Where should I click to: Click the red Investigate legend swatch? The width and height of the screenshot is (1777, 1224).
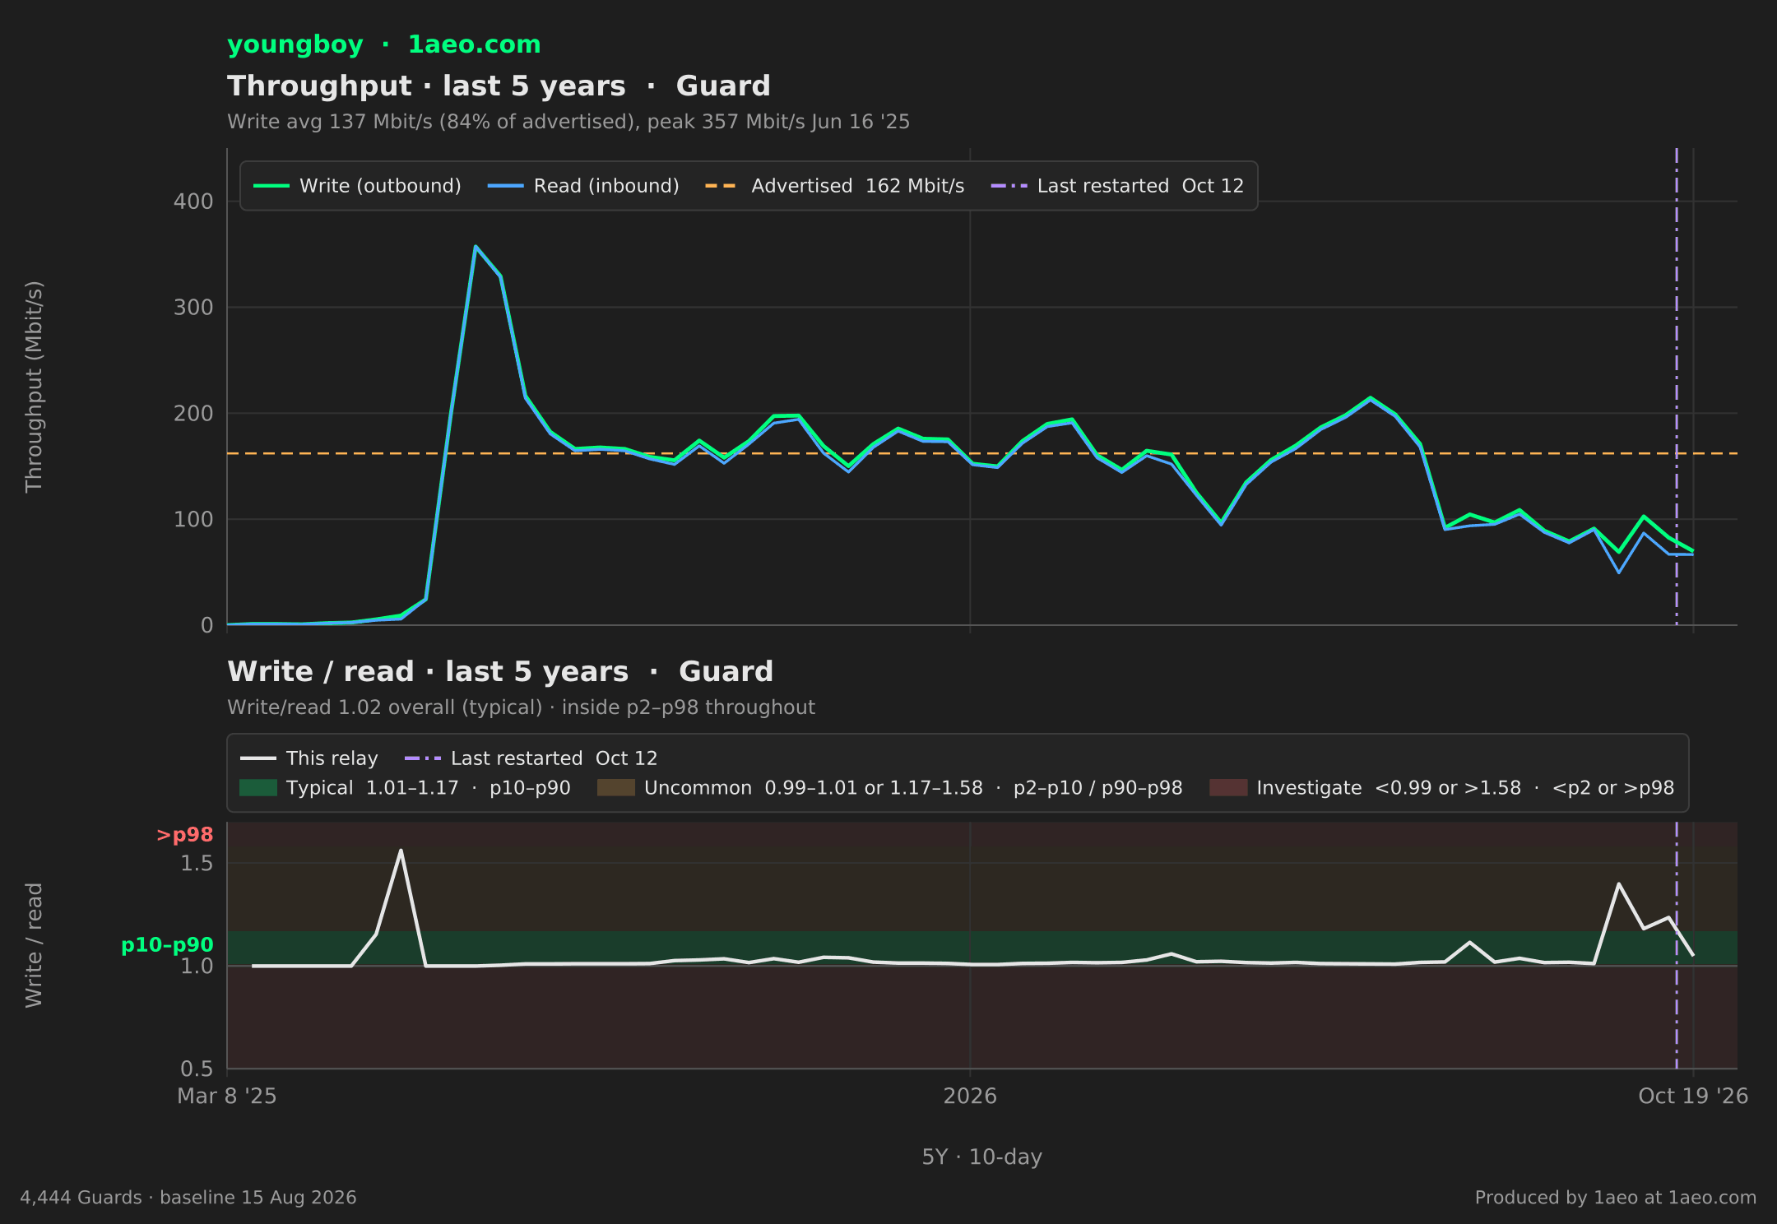1228,788
